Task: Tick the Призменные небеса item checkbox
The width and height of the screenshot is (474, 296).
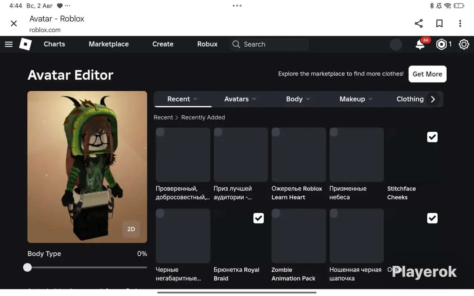Action: coord(334,132)
